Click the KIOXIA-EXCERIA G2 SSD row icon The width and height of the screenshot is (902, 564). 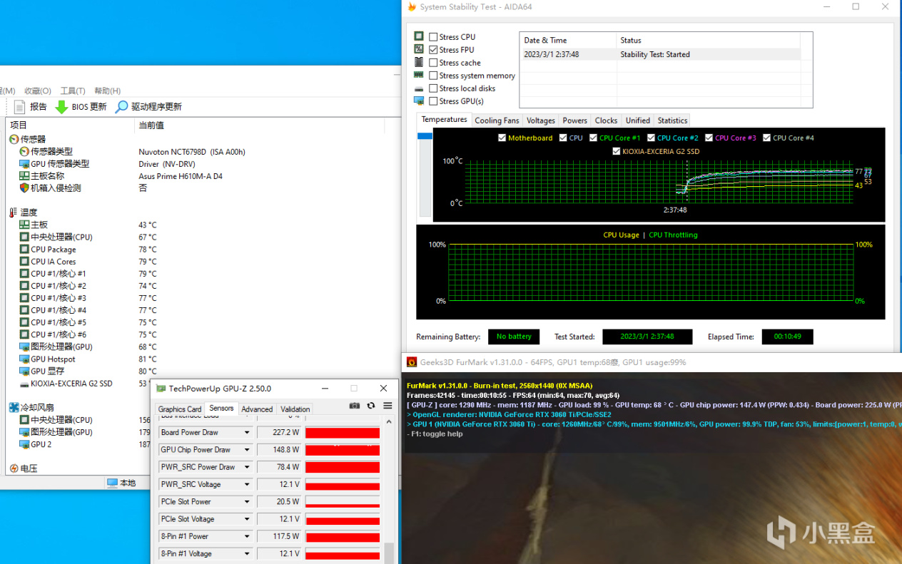point(24,384)
